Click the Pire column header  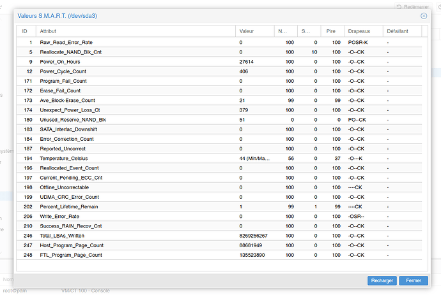[331, 31]
